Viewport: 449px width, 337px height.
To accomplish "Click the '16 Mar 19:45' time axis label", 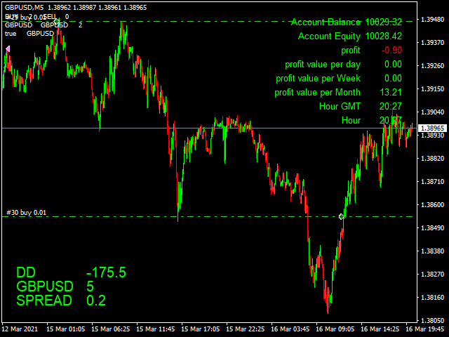I will pyautogui.click(x=425, y=329).
